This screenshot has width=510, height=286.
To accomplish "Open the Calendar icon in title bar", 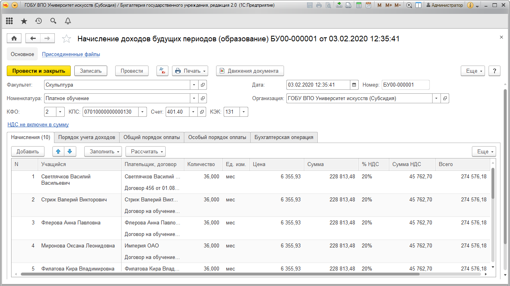I will 369,5.
